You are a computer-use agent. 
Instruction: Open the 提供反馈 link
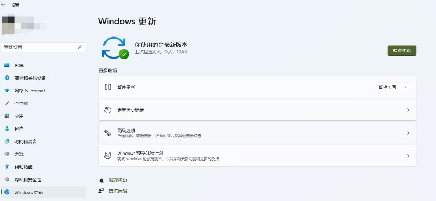(x=118, y=191)
